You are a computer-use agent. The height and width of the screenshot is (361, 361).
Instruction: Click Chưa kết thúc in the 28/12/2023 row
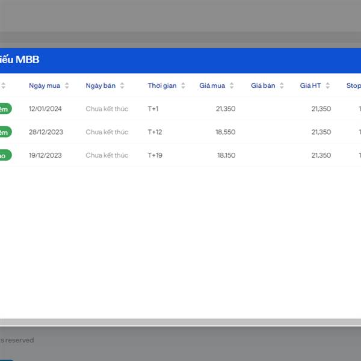[x=106, y=132]
